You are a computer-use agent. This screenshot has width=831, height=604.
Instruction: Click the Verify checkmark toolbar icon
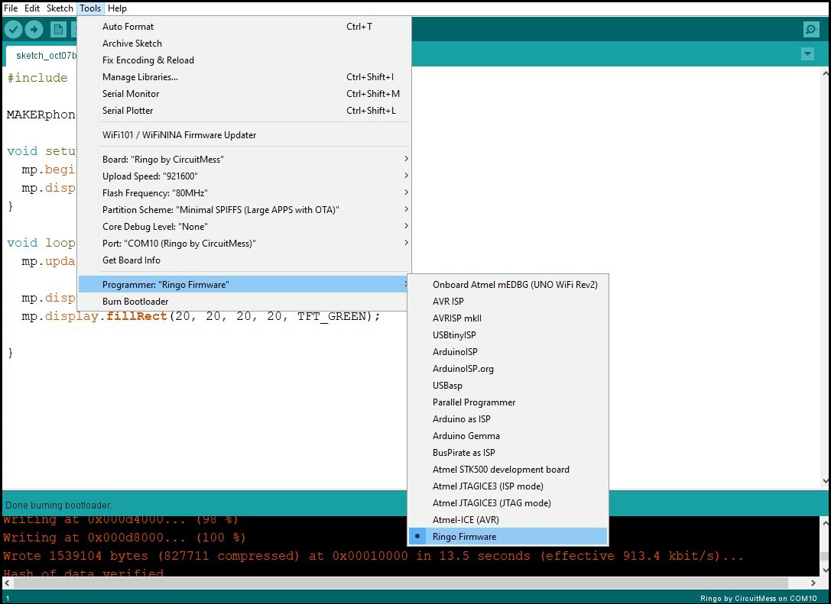[x=14, y=30]
